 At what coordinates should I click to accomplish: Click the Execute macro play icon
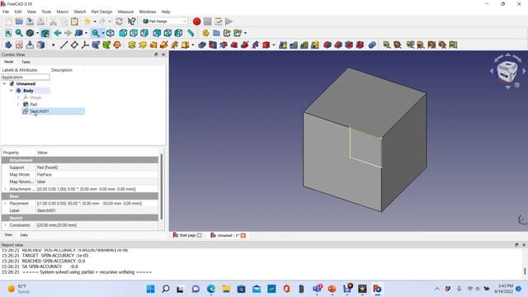pyautogui.click(x=229, y=21)
